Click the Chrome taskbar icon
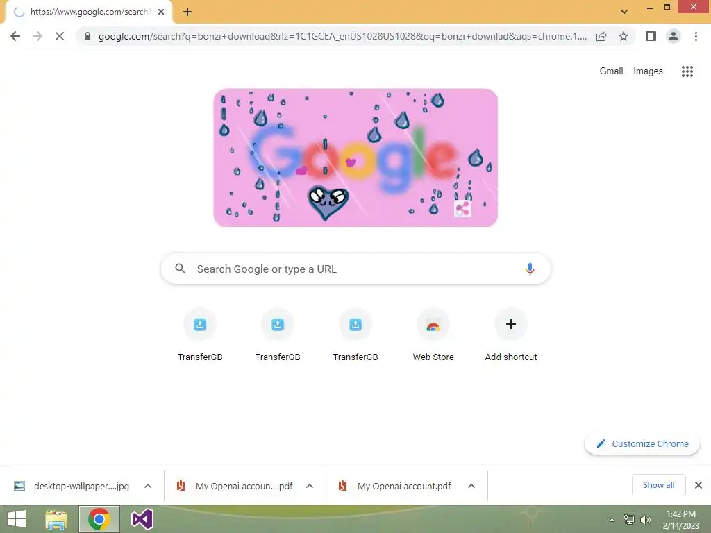This screenshot has height=533, width=711. click(99, 519)
